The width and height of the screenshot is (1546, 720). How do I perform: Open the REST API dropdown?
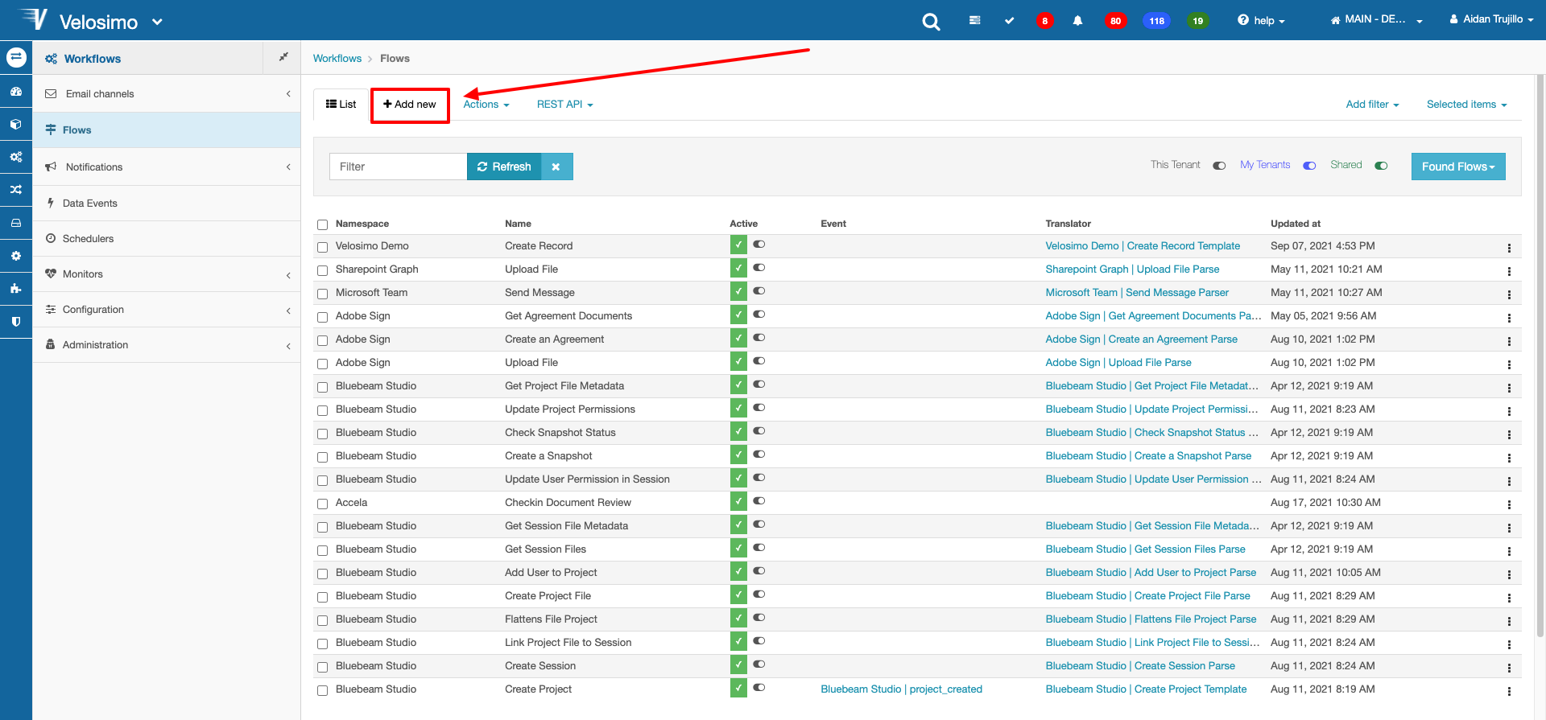[564, 105]
